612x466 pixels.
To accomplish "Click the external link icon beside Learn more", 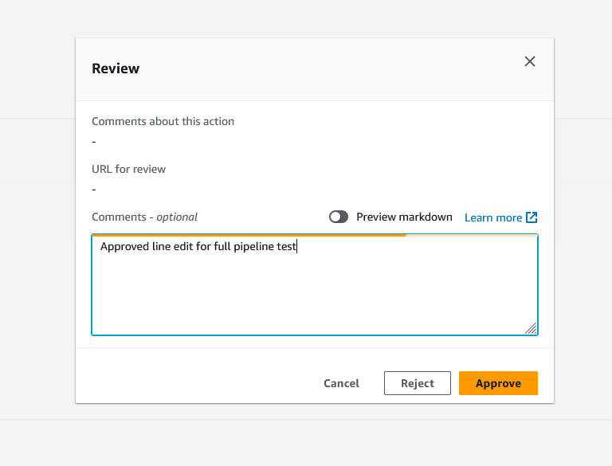I will click(532, 217).
